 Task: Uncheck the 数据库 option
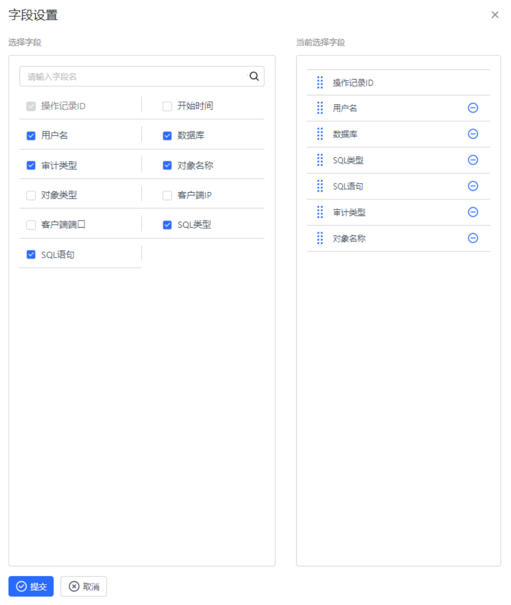167,135
